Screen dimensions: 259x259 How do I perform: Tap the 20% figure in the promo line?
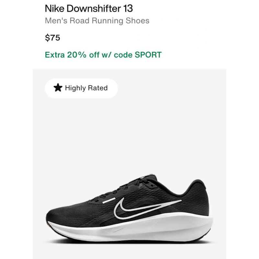[77, 55]
